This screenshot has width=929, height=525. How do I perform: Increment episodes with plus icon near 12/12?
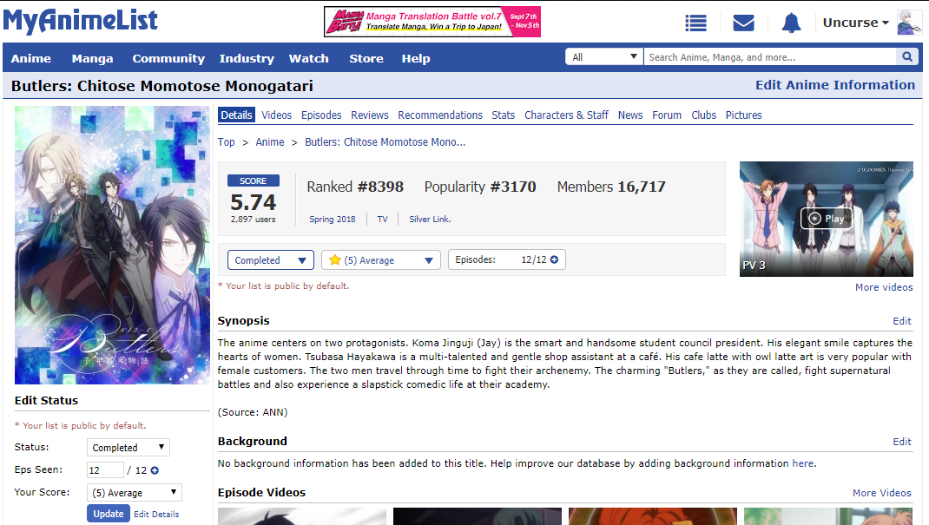click(554, 259)
